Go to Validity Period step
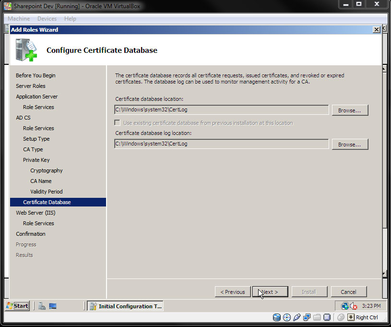Viewport: 391px width, 327px height. (47, 192)
